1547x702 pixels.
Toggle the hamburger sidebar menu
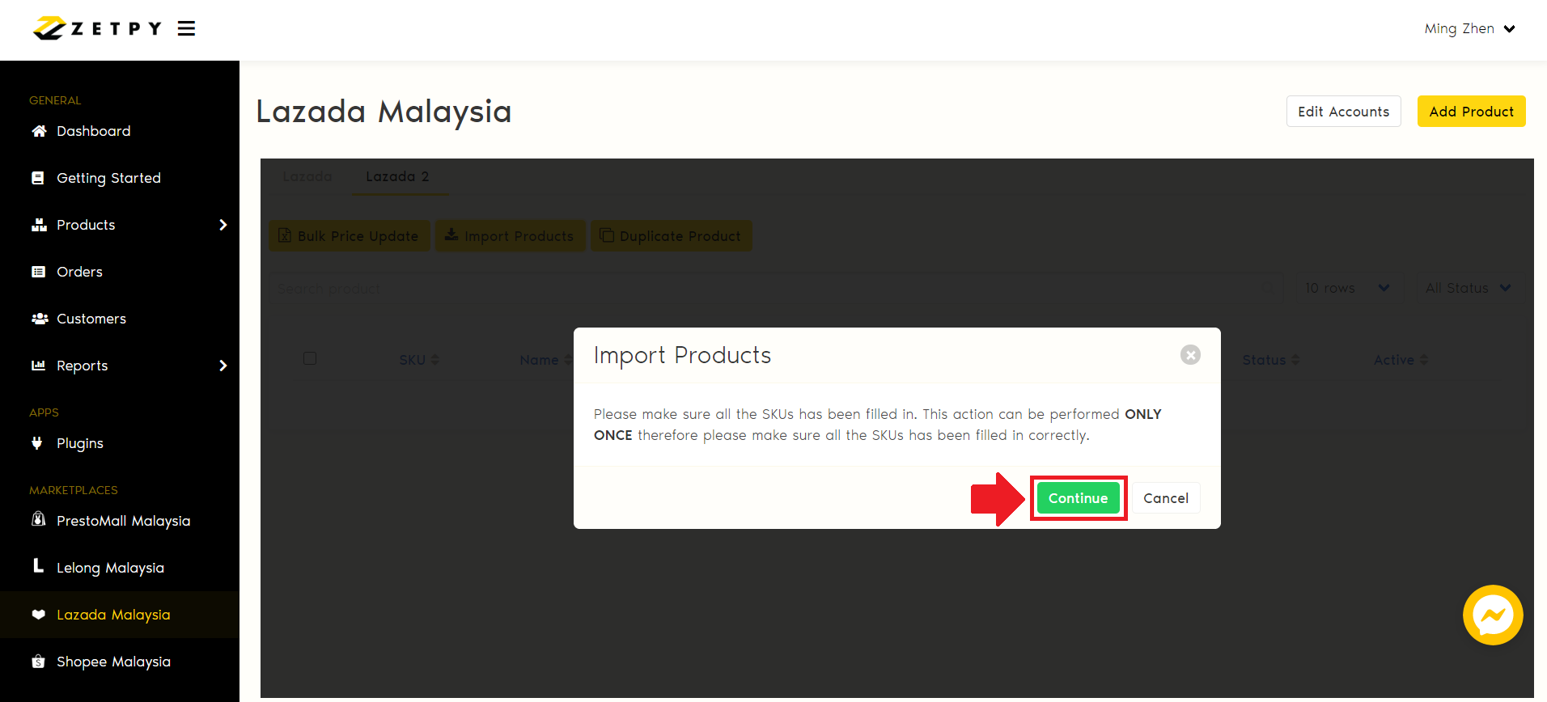click(x=187, y=29)
